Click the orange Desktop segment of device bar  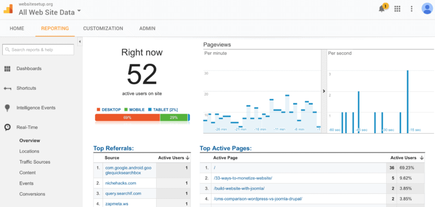coord(127,117)
